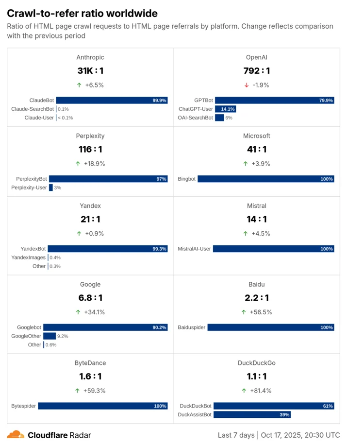The image size is (347, 445).
Task: Select the GPTBot 79.9% bar
Action: [x=274, y=101]
